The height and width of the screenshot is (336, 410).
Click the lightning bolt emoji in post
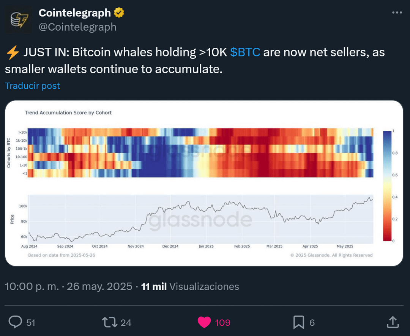(x=13, y=52)
